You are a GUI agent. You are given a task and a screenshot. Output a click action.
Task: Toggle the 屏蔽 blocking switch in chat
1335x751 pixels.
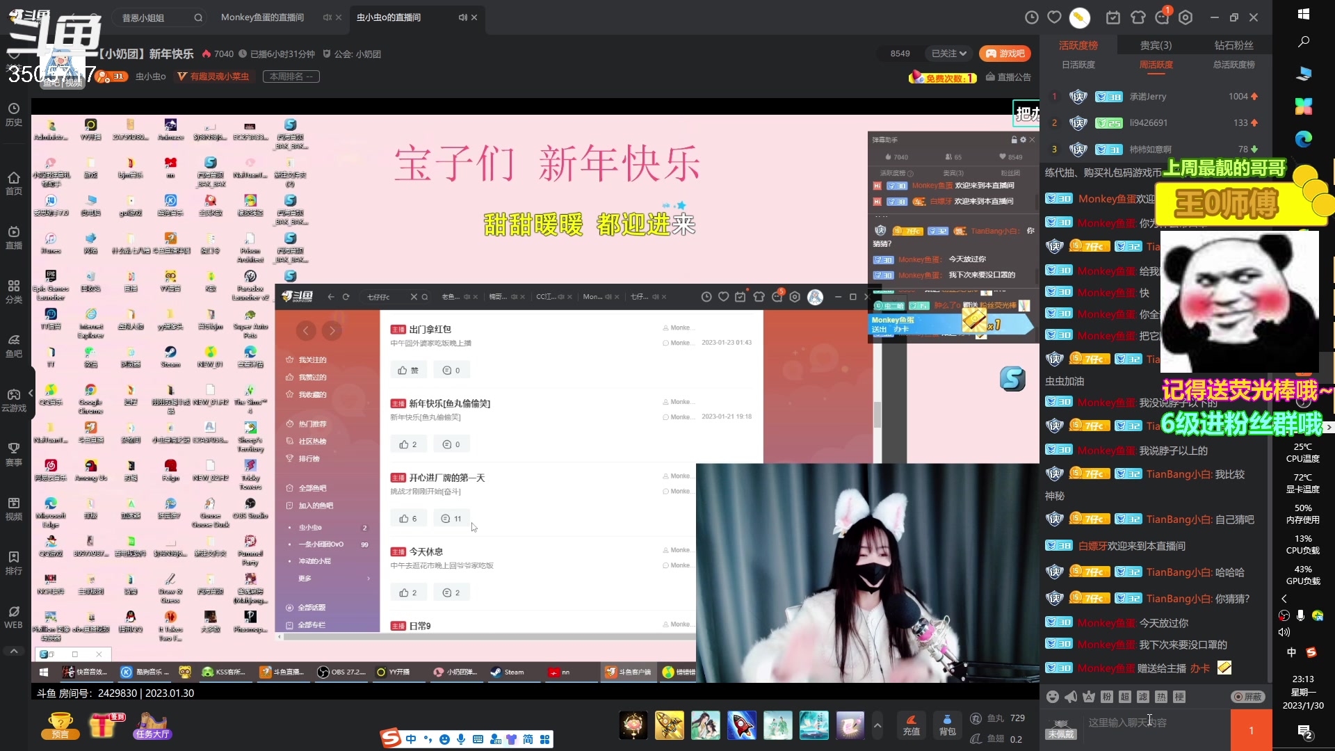click(1248, 696)
